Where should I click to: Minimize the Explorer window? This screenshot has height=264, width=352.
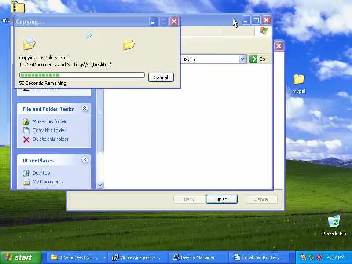click(246, 20)
